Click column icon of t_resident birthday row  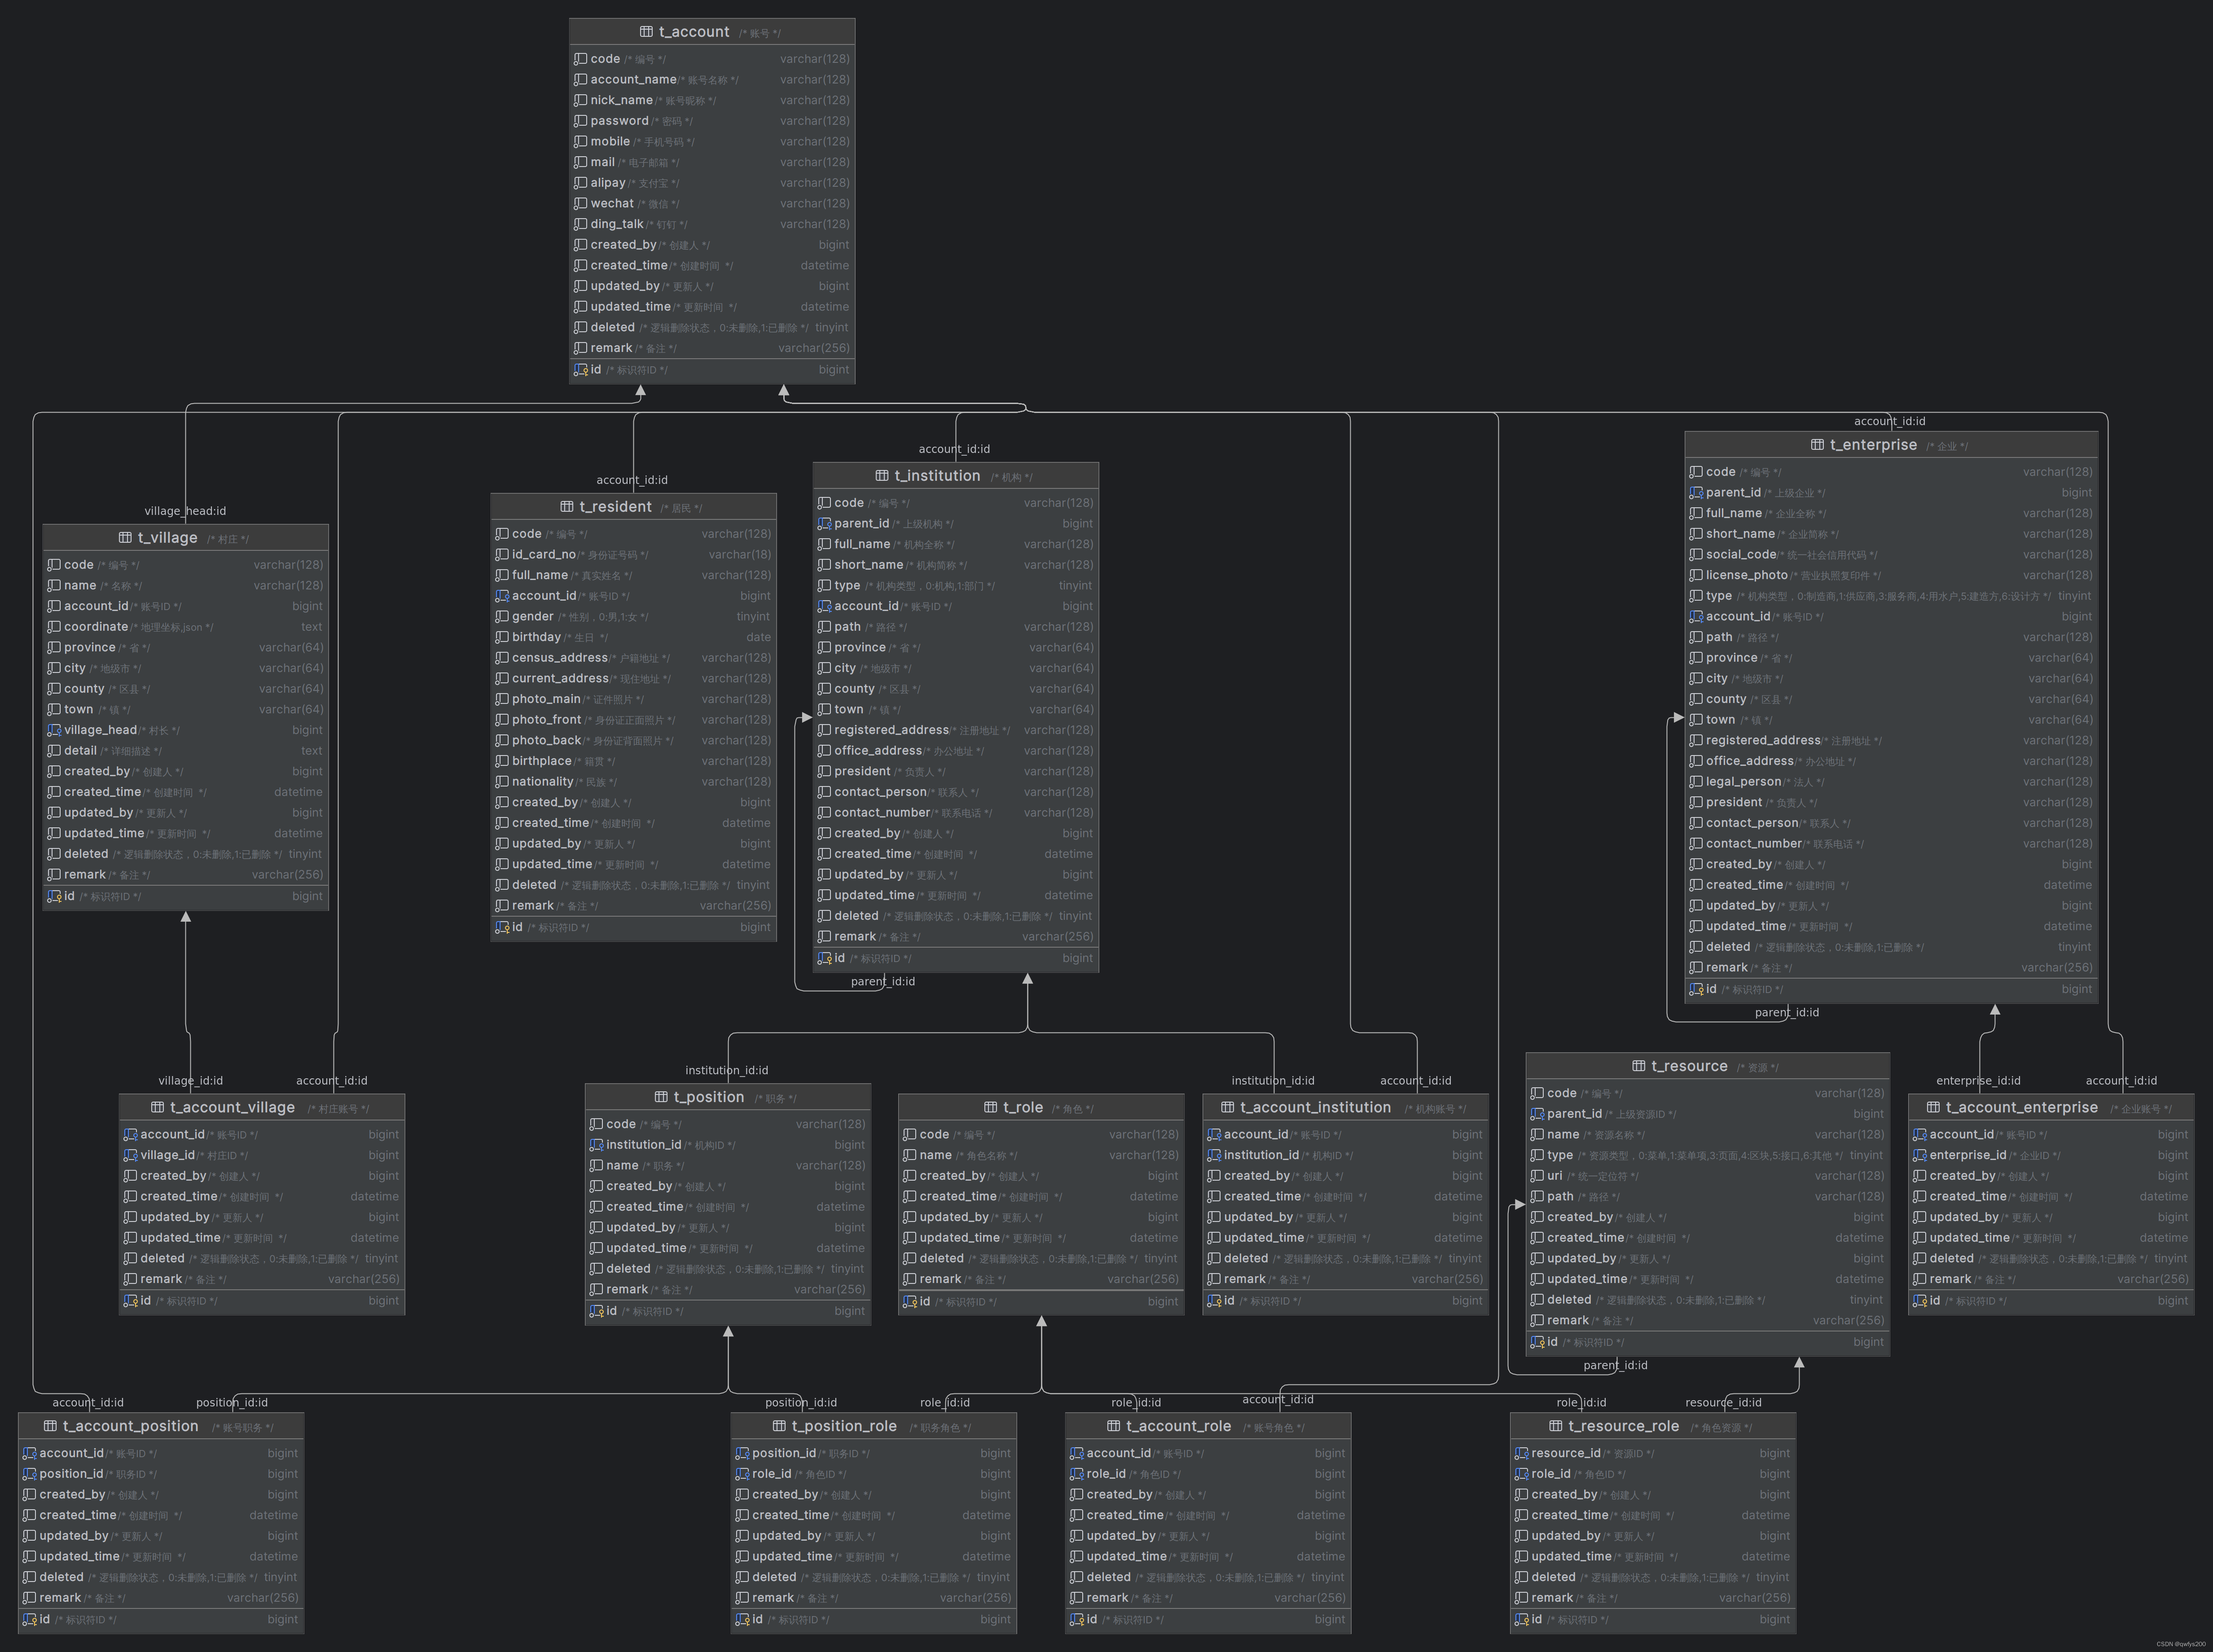tap(502, 637)
